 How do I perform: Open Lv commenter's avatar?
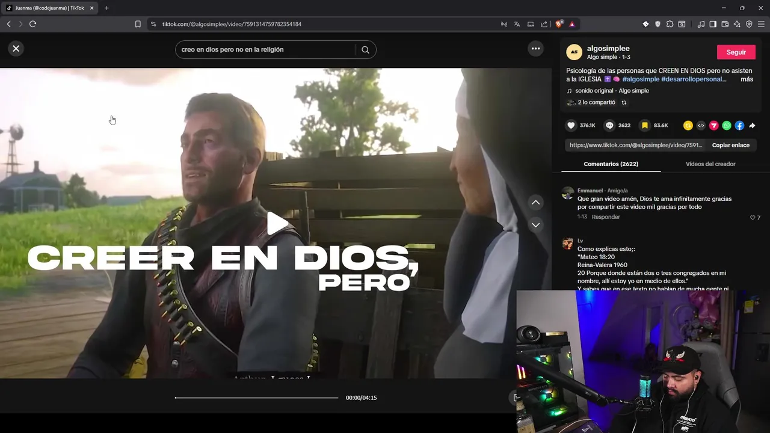click(568, 244)
